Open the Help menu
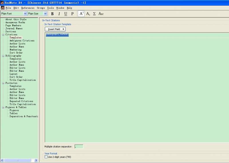This screenshot has height=163, width=229. click(69, 8)
